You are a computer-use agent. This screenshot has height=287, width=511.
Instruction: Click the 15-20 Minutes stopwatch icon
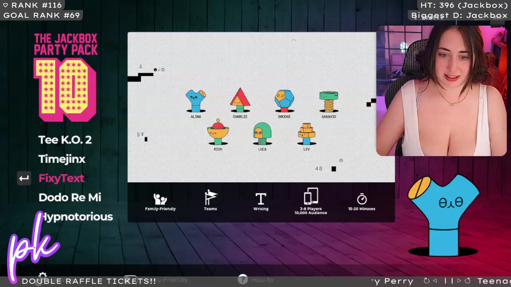pos(362,199)
